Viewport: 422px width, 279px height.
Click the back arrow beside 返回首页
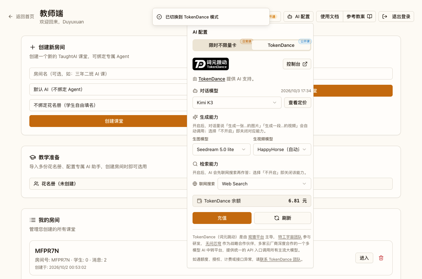(x=11, y=16)
